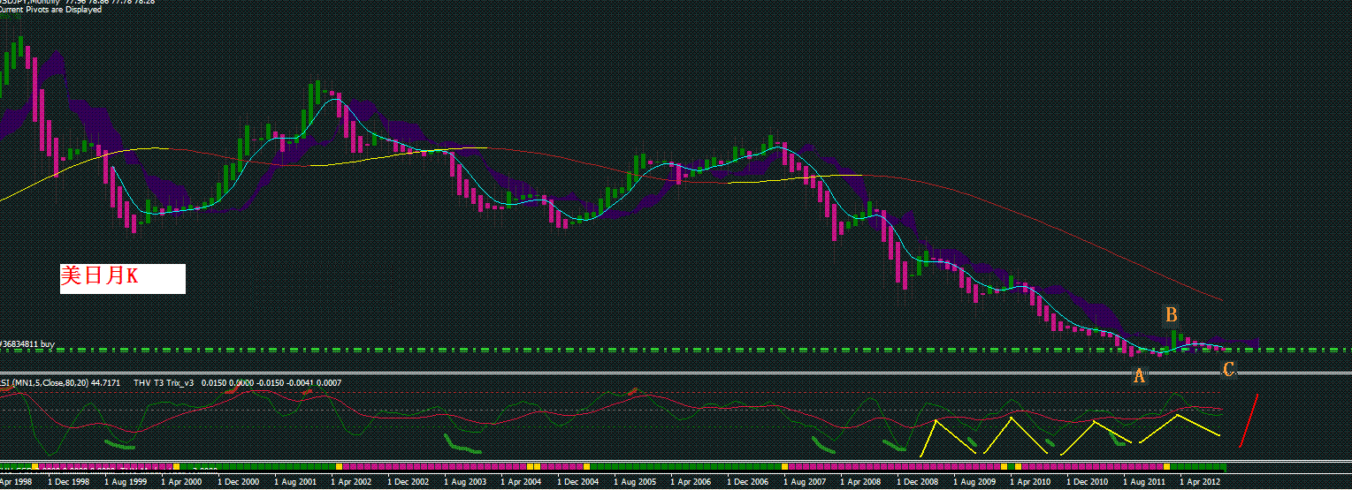This screenshot has width=1352, height=490.
Task: Click the white 美日月K chart label
Action: click(123, 278)
